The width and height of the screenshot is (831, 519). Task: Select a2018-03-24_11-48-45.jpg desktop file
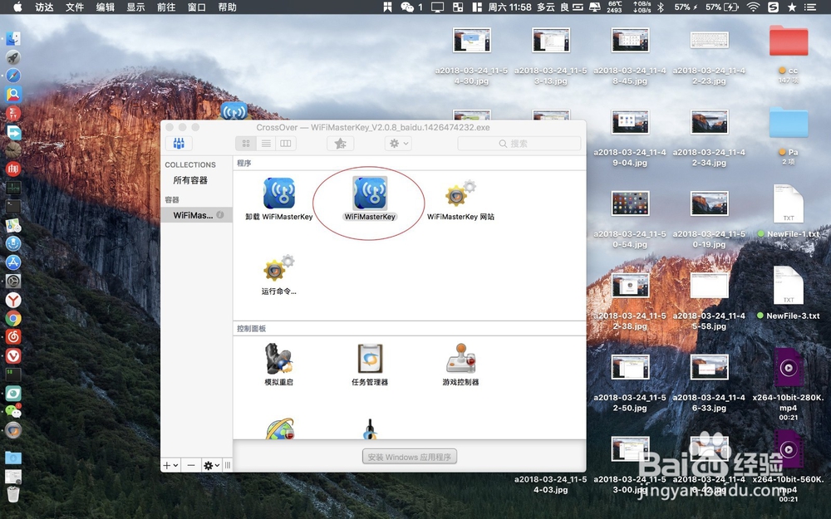[630, 40]
